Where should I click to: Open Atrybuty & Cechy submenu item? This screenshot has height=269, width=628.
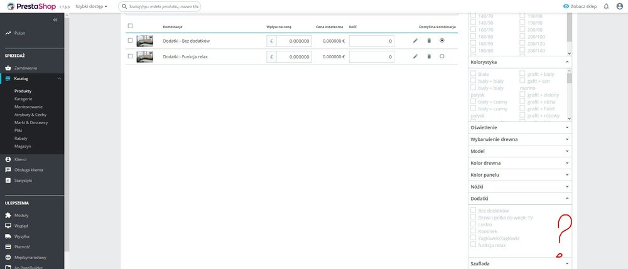click(x=30, y=115)
